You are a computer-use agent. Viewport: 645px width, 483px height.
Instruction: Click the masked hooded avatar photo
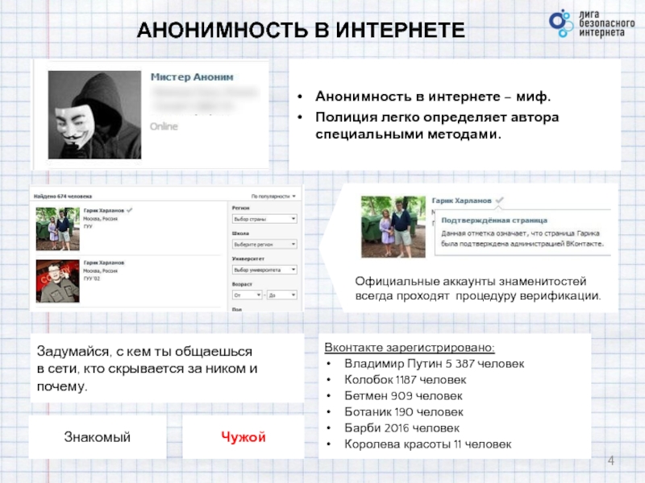[94, 114]
